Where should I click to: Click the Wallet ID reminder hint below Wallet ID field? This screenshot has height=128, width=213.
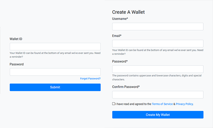(55, 55)
